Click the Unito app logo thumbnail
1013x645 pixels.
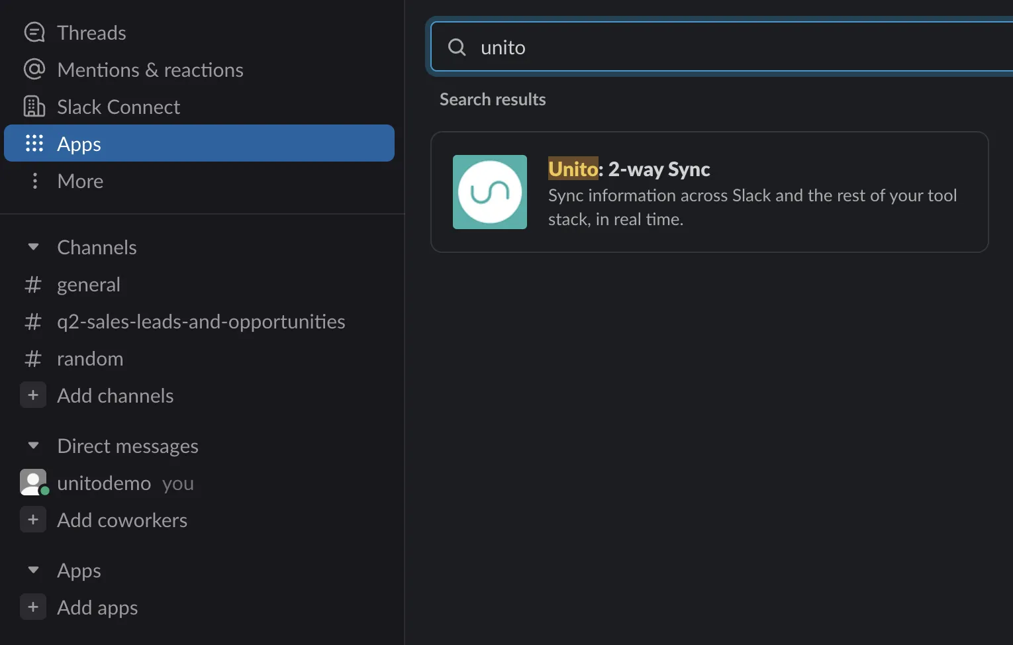[489, 192]
